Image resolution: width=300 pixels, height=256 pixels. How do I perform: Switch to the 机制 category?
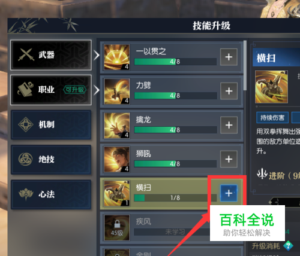pyautogui.click(x=51, y=124)
